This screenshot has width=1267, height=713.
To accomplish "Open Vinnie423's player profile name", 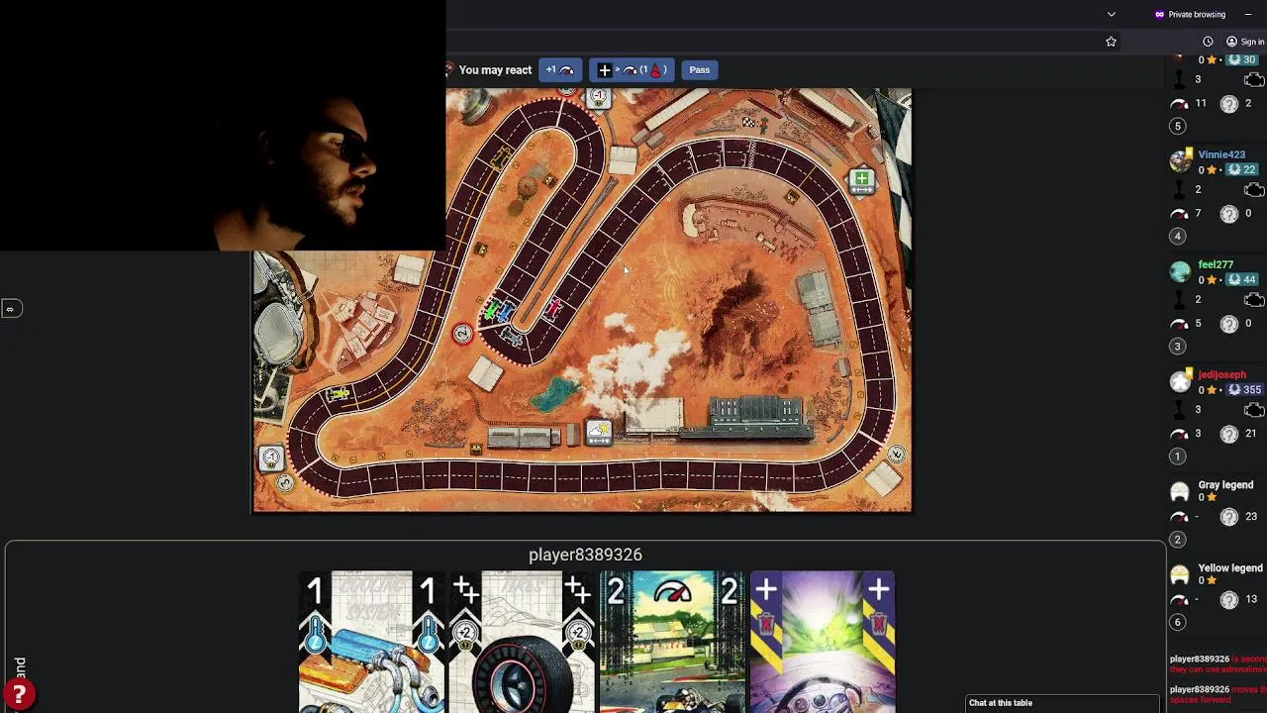I will coord(1221,155).
